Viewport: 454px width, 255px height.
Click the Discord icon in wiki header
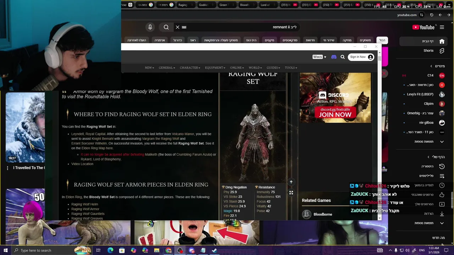334,57
